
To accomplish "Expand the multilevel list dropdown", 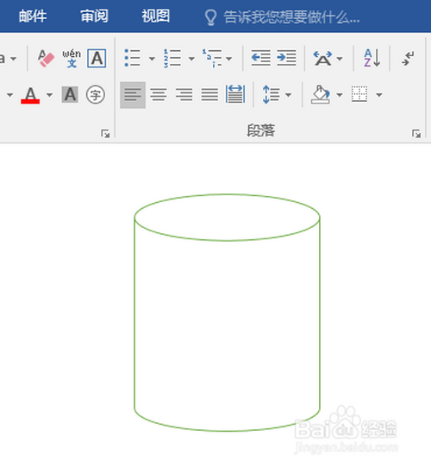I will (229, 59).
